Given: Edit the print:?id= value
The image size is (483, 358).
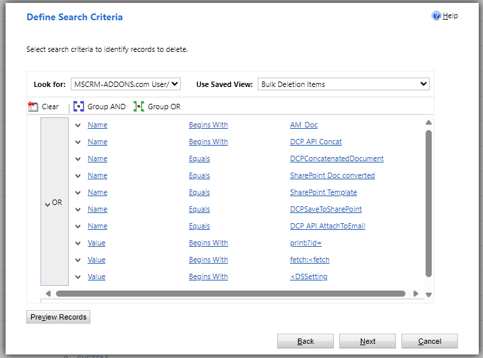Looking at the screenshot, I should pos(306,243).
